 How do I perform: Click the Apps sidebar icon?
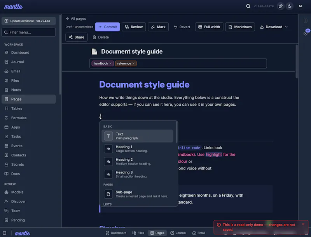[6, 127]
